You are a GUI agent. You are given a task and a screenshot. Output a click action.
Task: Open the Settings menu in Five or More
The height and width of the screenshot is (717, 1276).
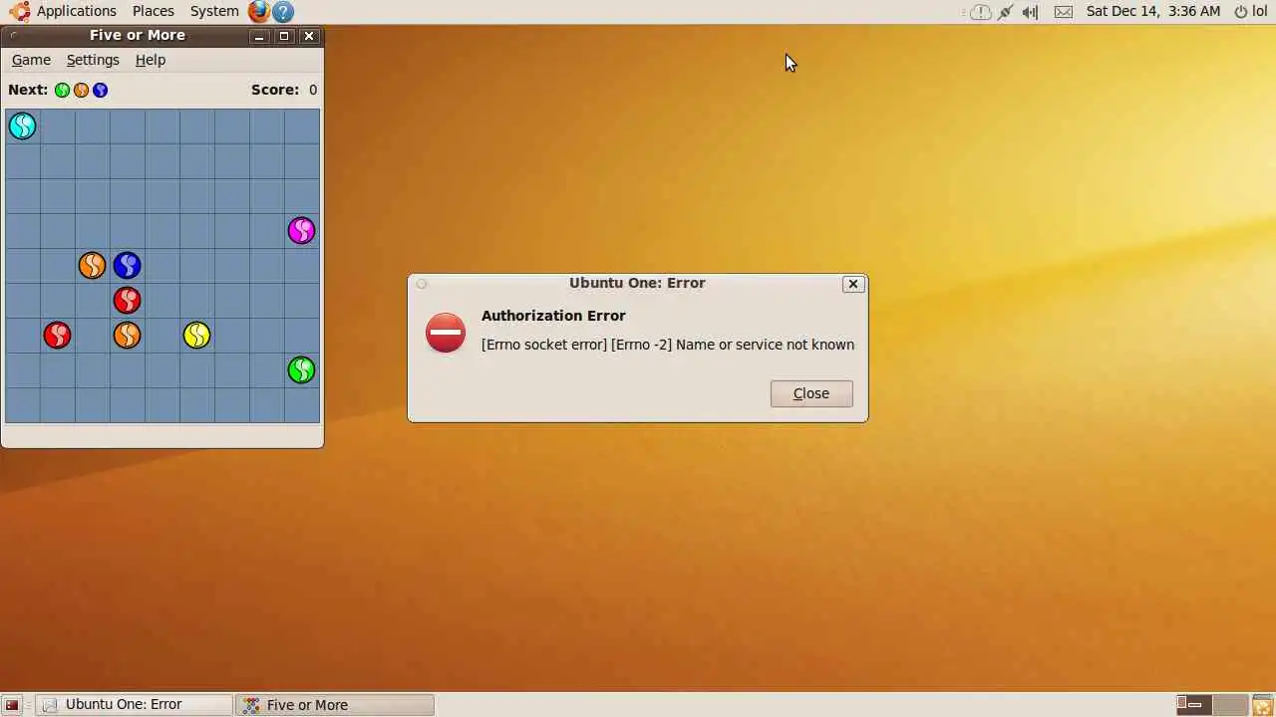tap(93, 60)
